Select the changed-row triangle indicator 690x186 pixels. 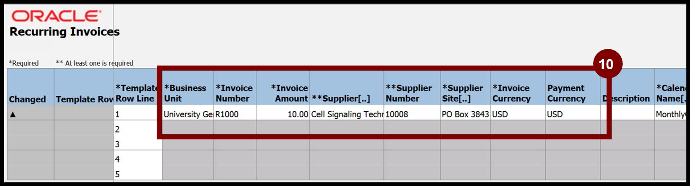coord(13,114)
